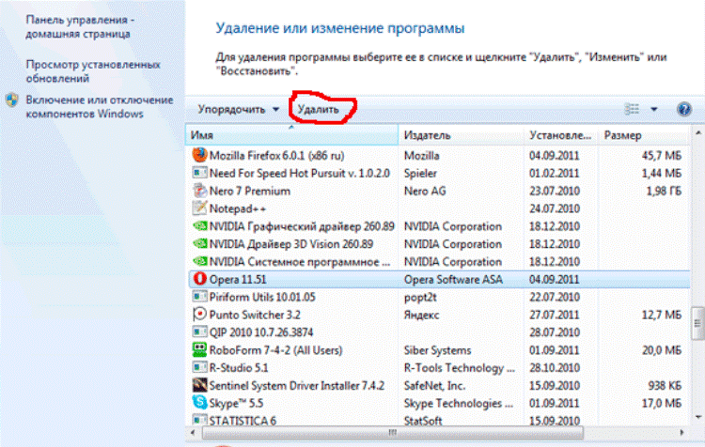Click the vertical scrollbar down arrow
Viewport: 705px width, 447px height.
coord(697,417)
